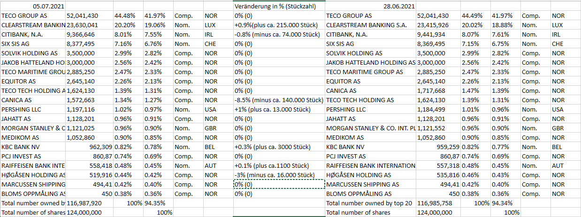The width and height of the screenshot is (581, 217).
Task: Click the value 962,309
Action: coord(89,147)
